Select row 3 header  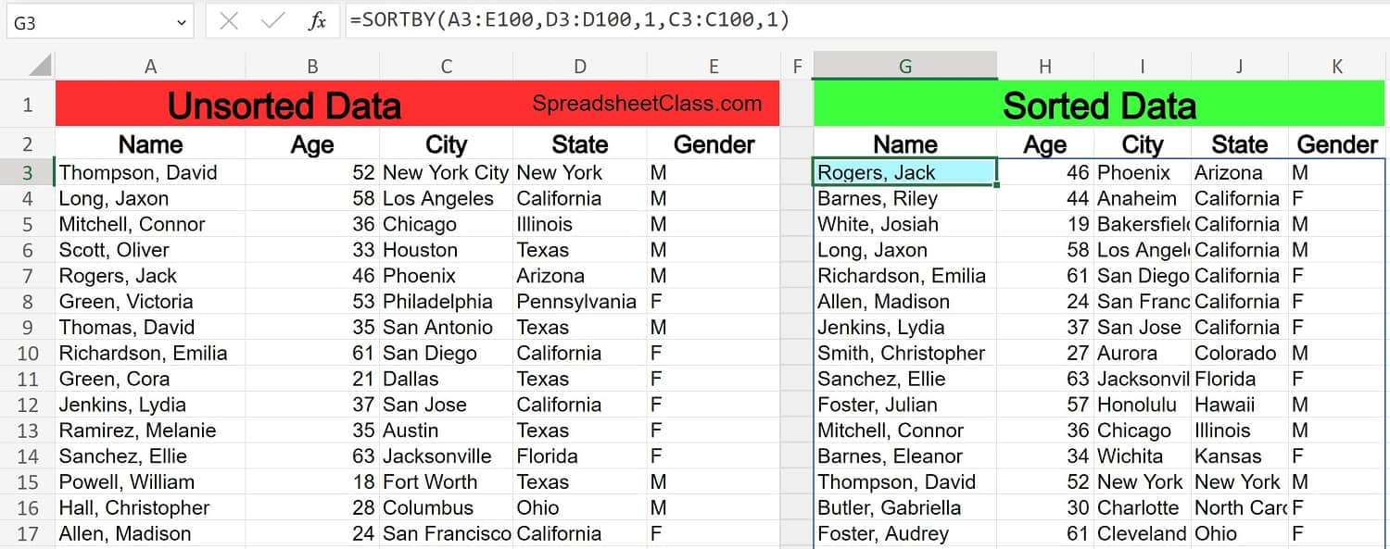[x=27, y=173]
